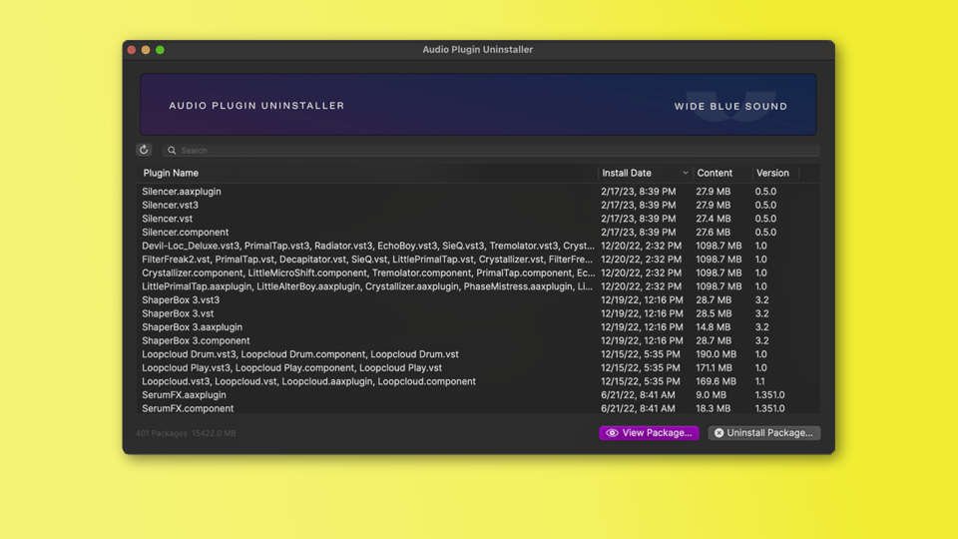958x539 pixels.
Task: Click the 190.0 MB content value
Action: point(716,353)
